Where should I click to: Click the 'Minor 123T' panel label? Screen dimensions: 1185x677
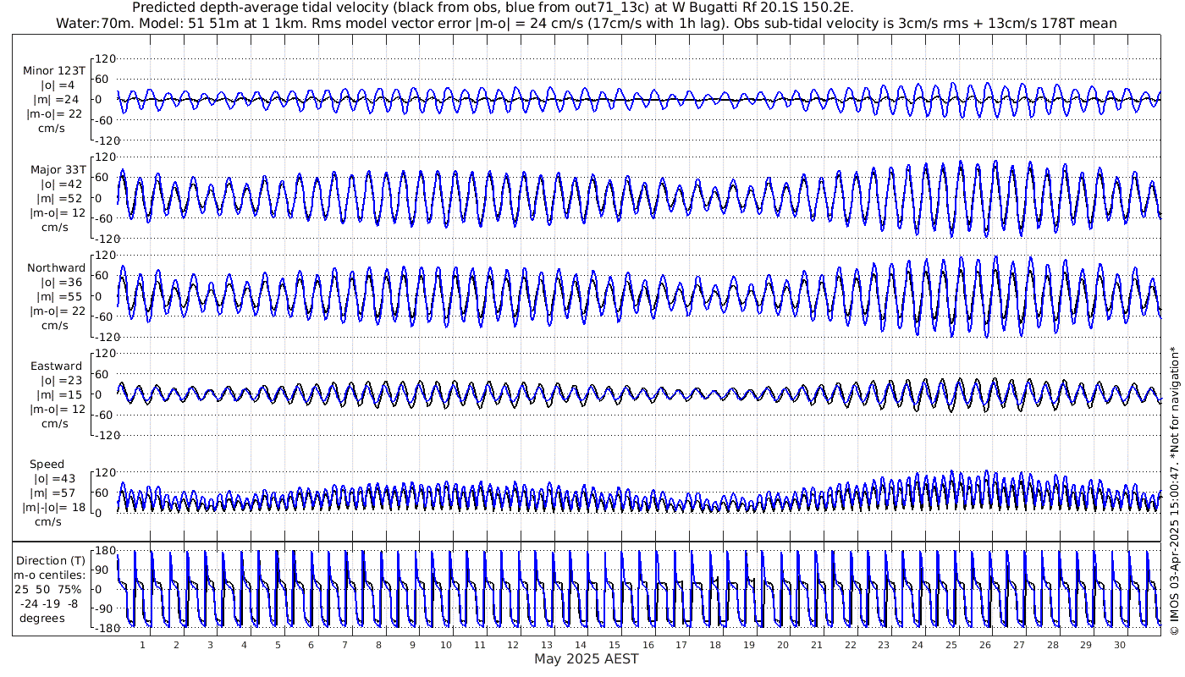(x=53, y=71)
